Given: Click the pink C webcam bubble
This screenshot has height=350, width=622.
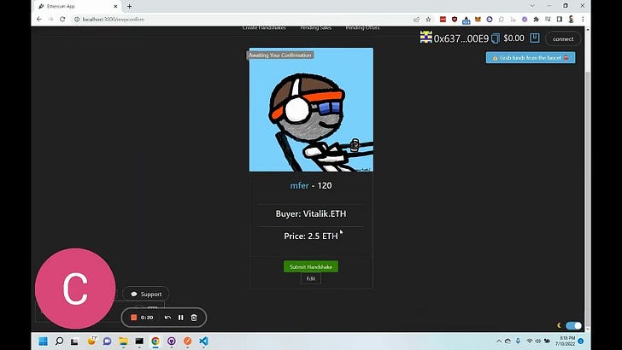Looking at the screenshot, I should click(x=75, y=289).
